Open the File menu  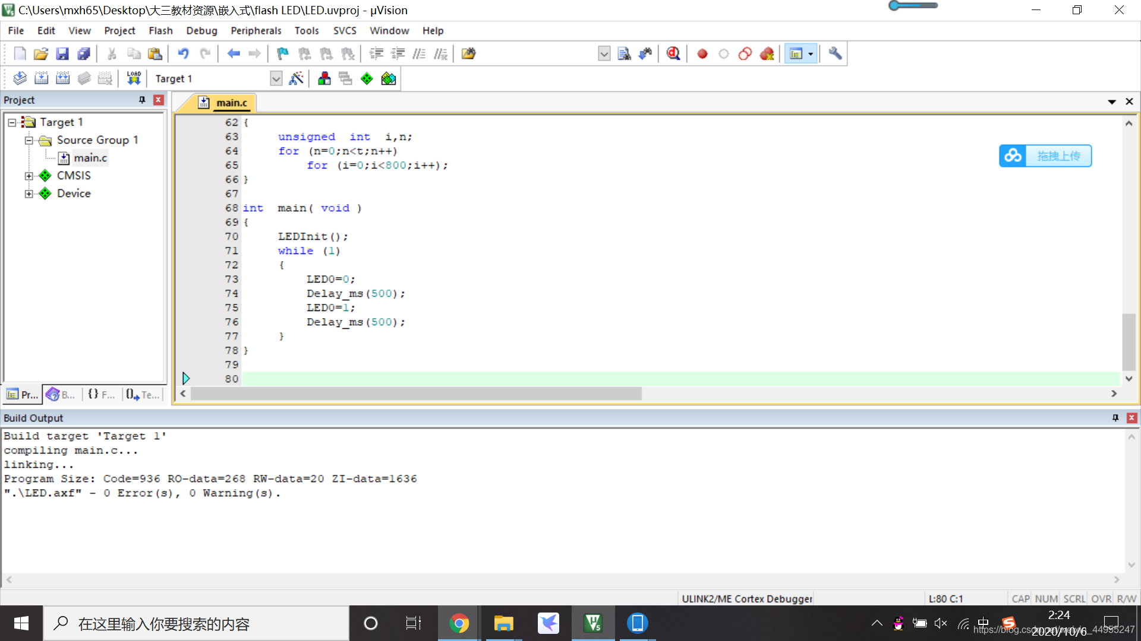16,31
